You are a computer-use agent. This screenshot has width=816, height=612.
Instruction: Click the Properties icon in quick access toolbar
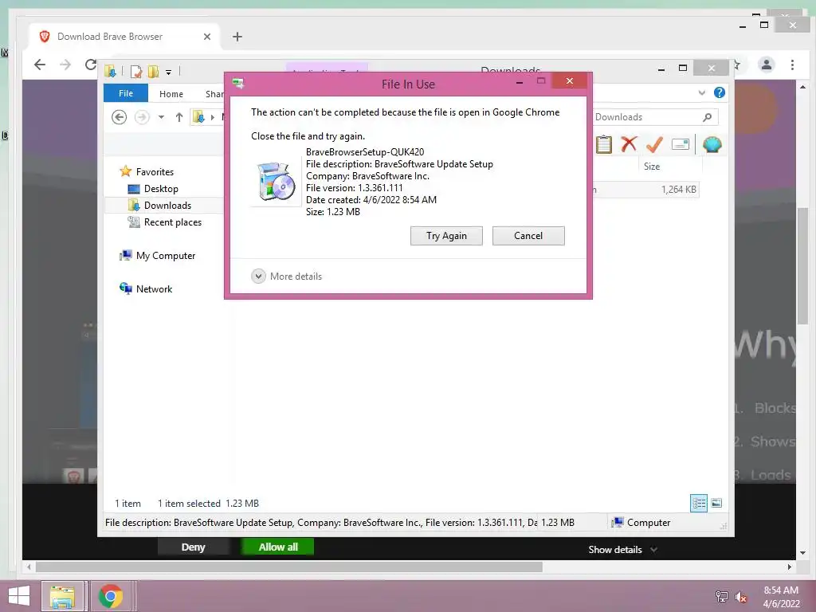(x=135, y=71)
